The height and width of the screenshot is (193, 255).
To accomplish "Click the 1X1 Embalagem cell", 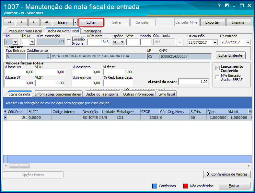I will coord(128,118).
